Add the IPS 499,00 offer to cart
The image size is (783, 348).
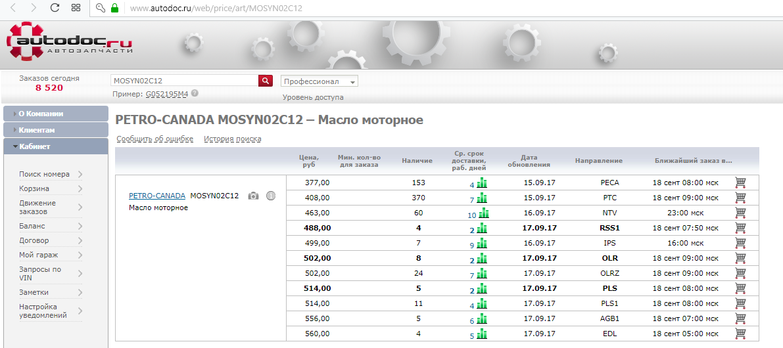coord(740,243)
